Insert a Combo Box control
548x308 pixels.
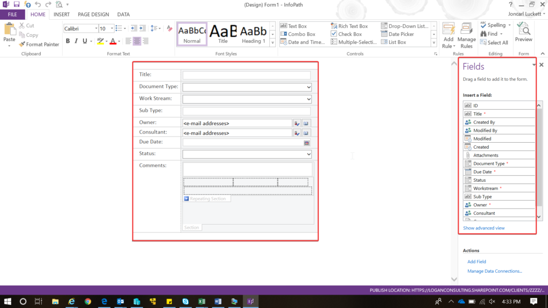point(298,34)
